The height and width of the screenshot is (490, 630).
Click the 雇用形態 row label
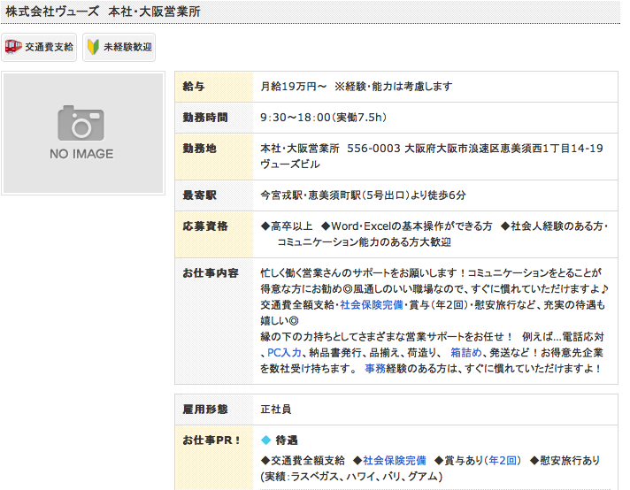pyautogui.click(x=205, y=410)
